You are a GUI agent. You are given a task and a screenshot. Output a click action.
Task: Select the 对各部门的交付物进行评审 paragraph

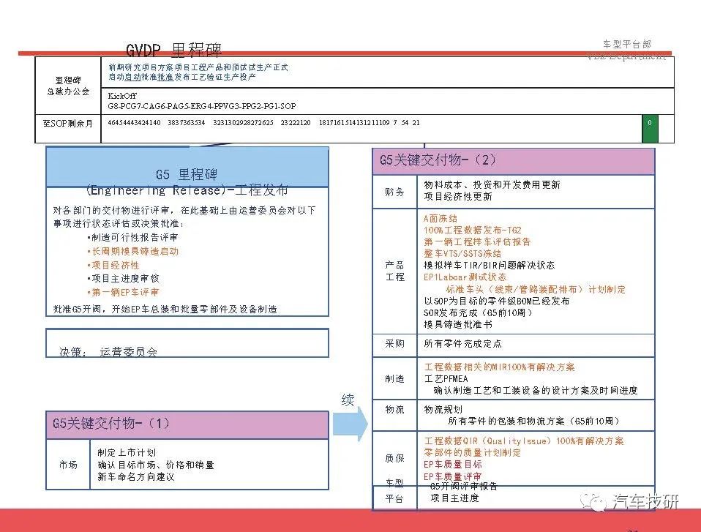click(x=184, y=217)
